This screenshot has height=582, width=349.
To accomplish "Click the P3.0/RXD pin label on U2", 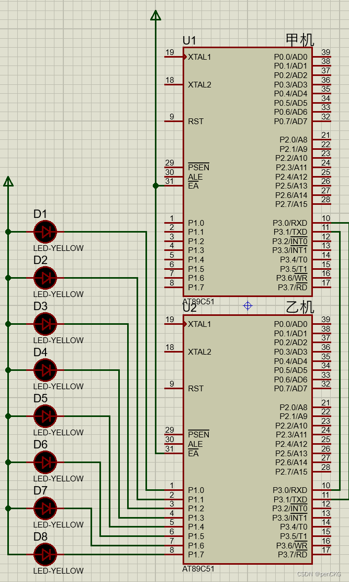I will pos(290,490).
